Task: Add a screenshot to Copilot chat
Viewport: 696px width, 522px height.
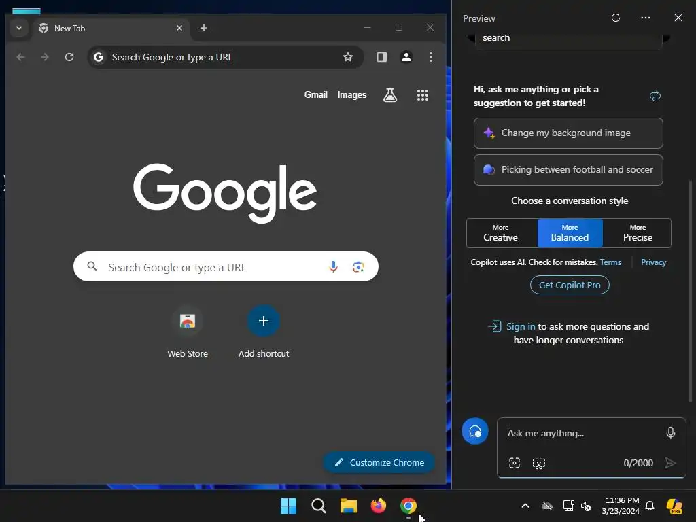Action: [x=539, y=464]
